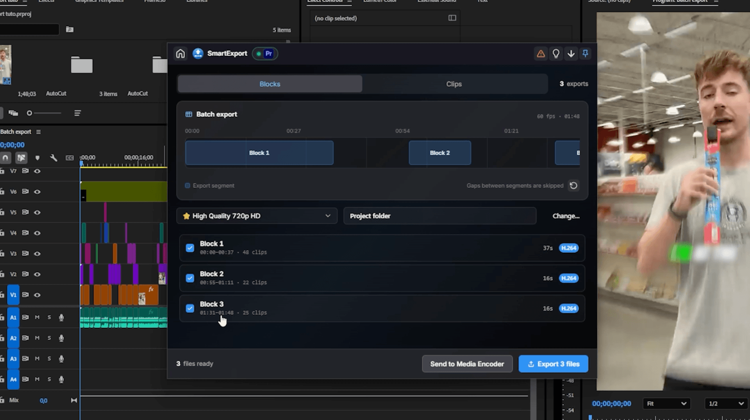Click the download arrow icon
750x420 pixels.
tap(571, 54)
